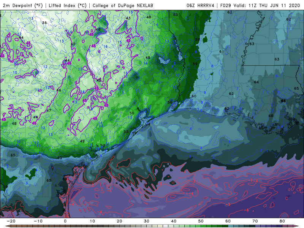Click the -10 tick label on the color scale
Viewport: 304px width, 228px height.
tap(38, 221)
